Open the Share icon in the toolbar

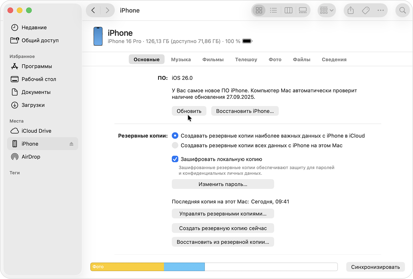350,10
